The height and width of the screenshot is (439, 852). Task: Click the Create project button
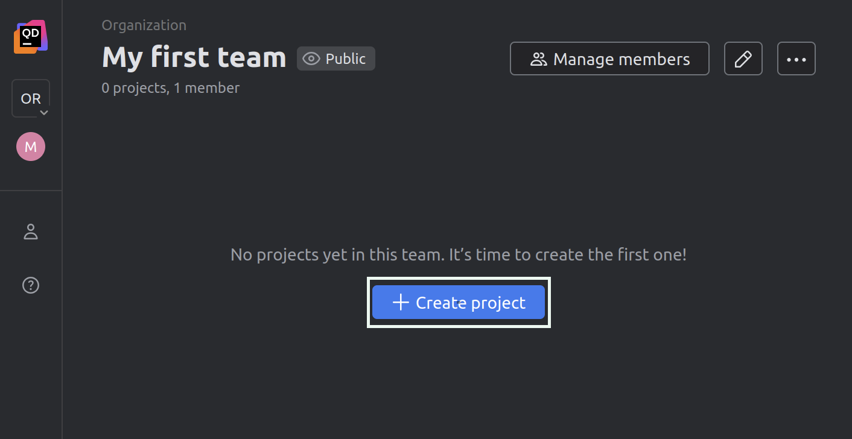pos(459,302)
